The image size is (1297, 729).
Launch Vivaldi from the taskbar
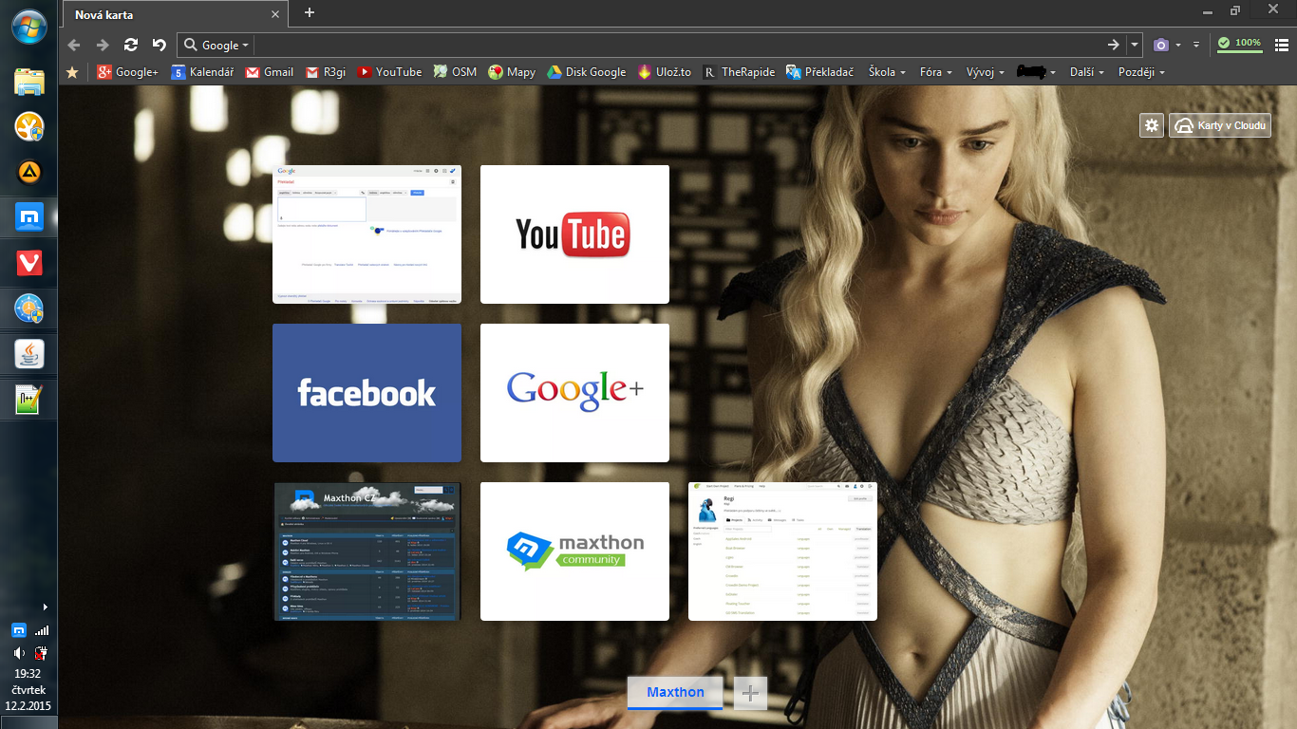(x=29, y=264)
